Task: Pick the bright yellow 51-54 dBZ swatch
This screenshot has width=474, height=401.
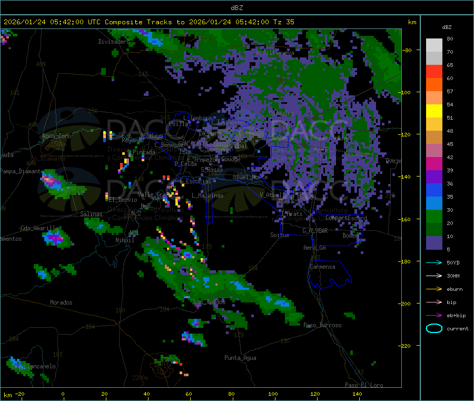Action: (434, 111)
